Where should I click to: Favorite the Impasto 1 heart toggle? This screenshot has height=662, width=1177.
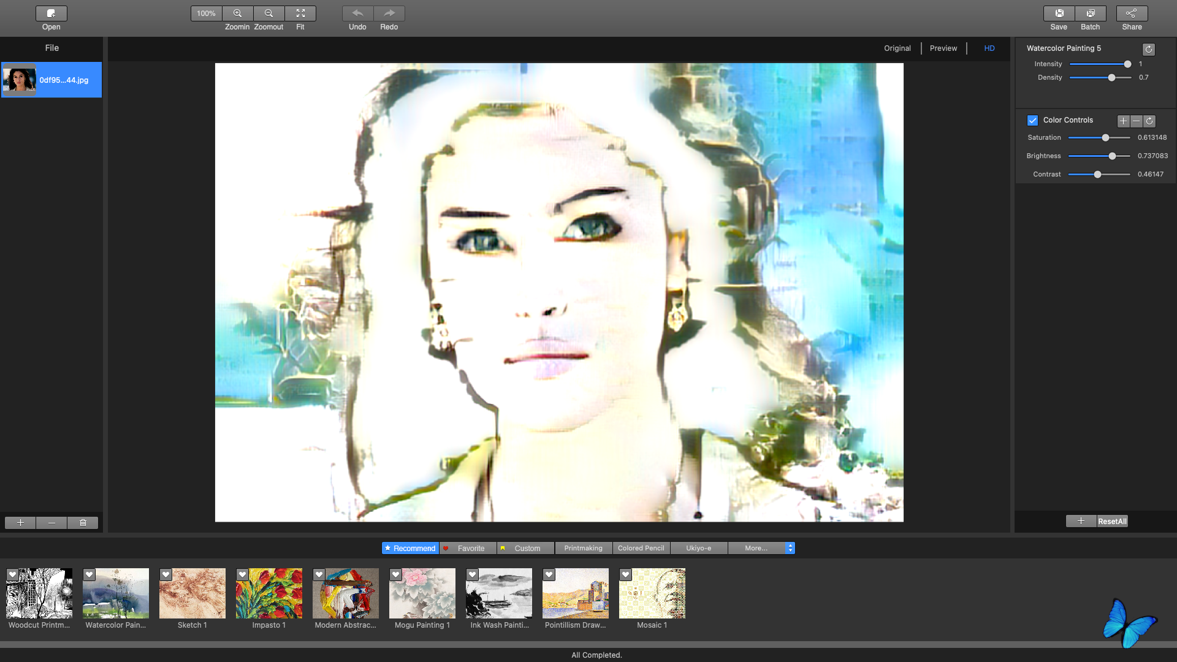click(242, 575)
